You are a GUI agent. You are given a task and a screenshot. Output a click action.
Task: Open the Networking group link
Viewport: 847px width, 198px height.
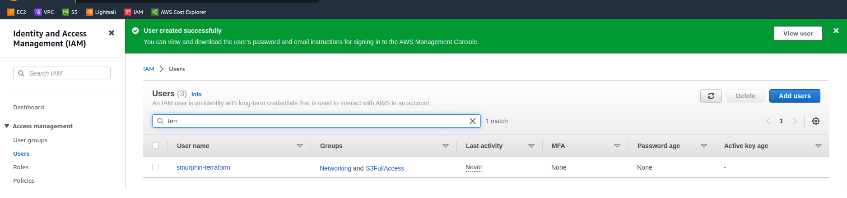pos(335,168)
